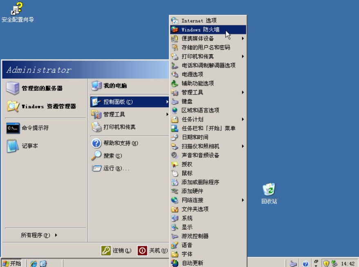Expand 打印机和传真 submenu arrow in control panel list
The image size is (359, 267).
[x=243, y=56]
